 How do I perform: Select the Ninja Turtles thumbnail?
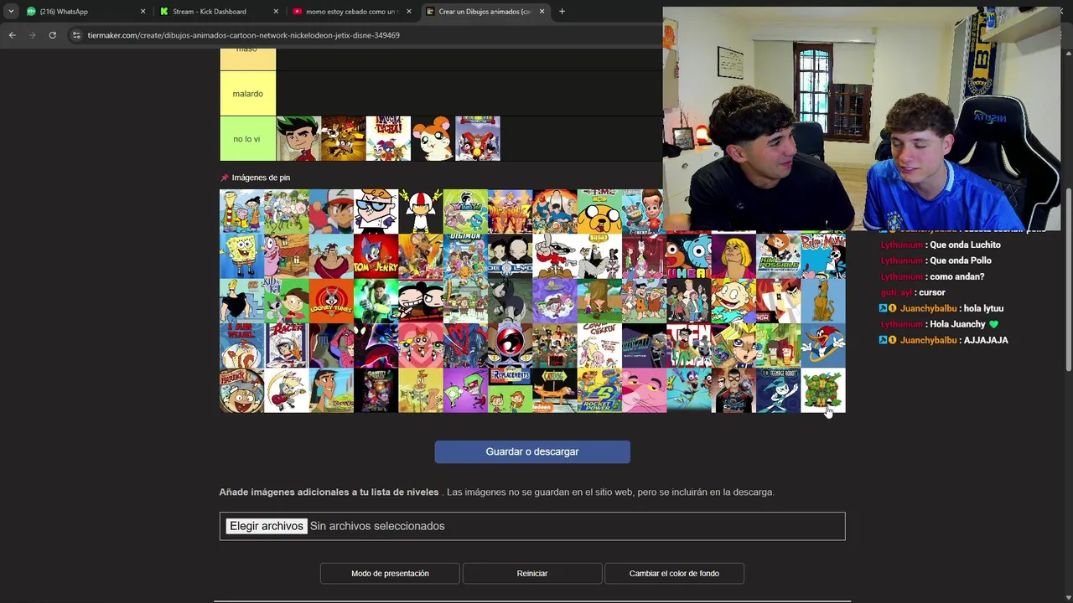click(823, 390)
